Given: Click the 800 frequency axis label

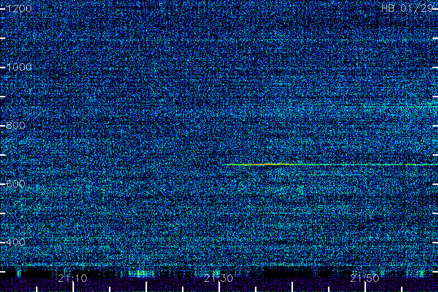Looking at the screenshot, I should [x=16, y=126].
